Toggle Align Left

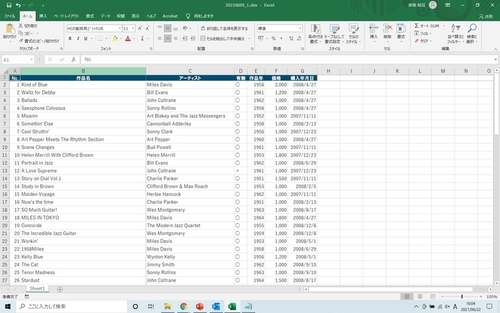(x=160, y=38)
